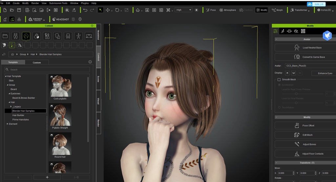Click Enhance Eyes button
Viewport: 336px width, 182px height.
point(324,73)
